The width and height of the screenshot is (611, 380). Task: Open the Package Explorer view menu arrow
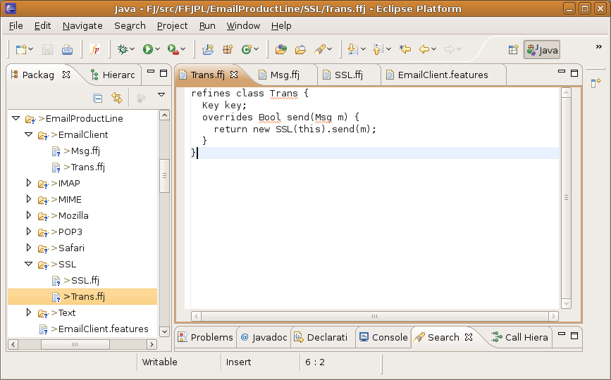(x=161, y=95)
